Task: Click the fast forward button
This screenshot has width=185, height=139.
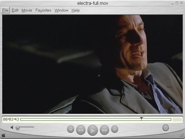Action: pos(104,130)
